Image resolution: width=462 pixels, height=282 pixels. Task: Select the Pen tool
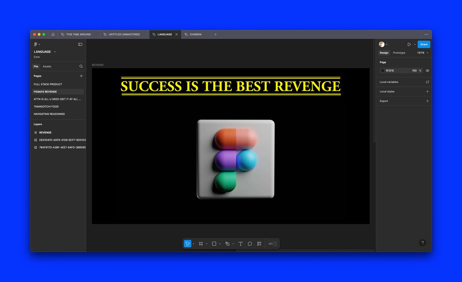228,243
